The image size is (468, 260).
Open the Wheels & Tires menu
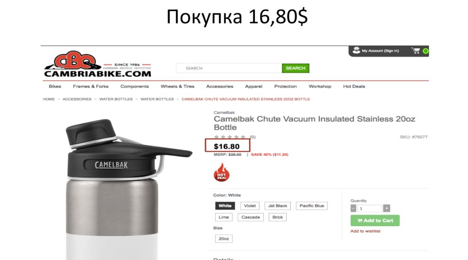pos(177,86)
